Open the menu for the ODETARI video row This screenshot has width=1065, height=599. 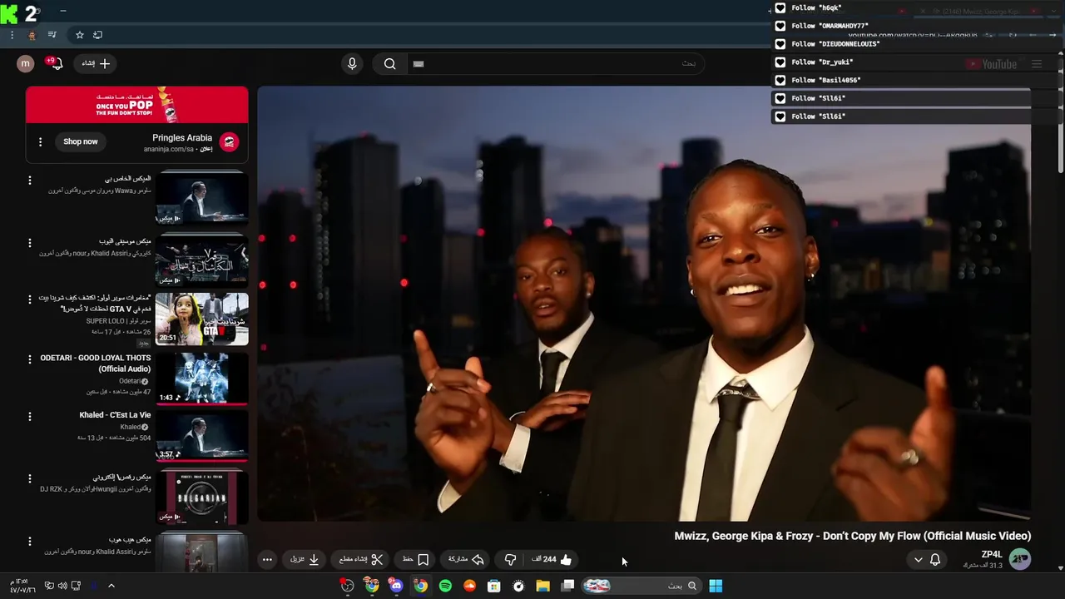click(30, 359)
